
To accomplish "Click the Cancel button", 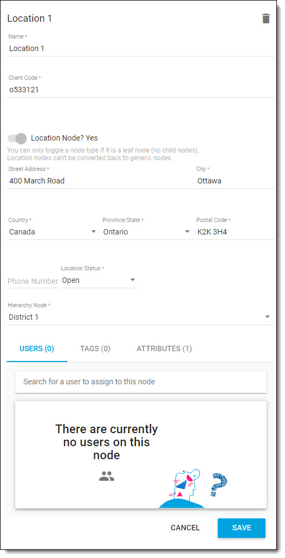I will pyautogui.click(x=185, y=528).
